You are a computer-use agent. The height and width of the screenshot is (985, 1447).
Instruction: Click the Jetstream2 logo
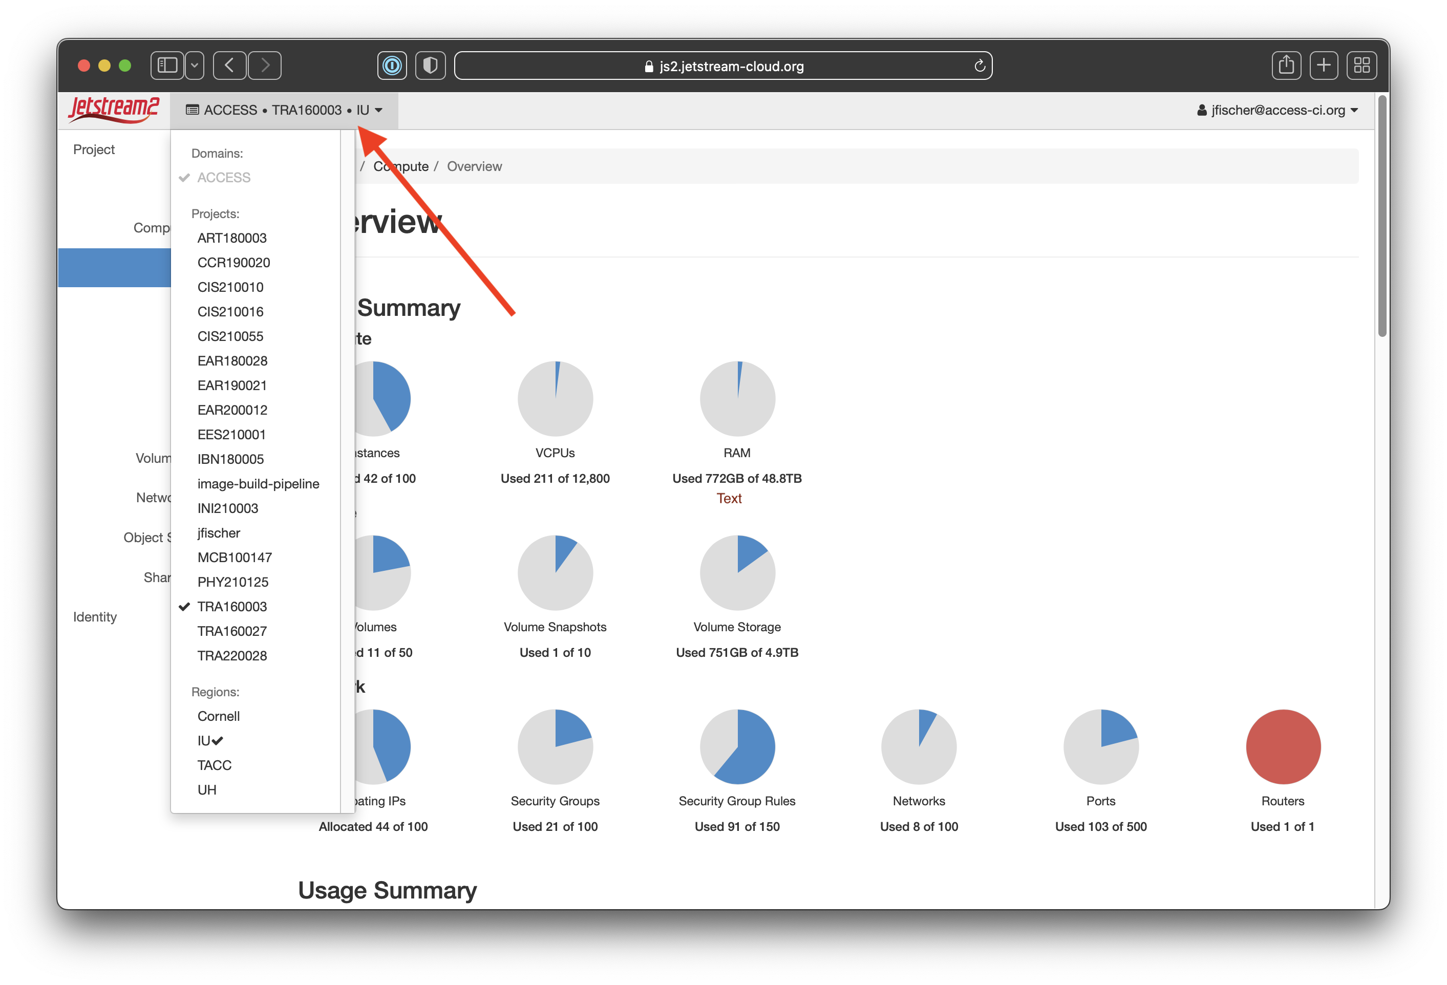click(x=113, y=110)
